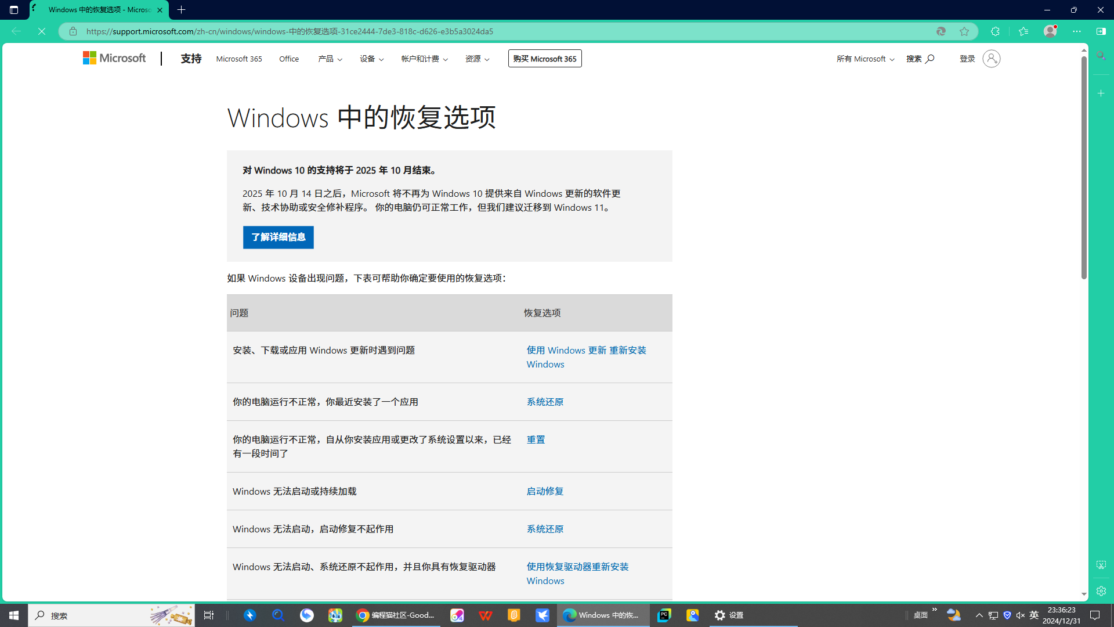Open the sidebar search icon

(x=1101, y=56)
